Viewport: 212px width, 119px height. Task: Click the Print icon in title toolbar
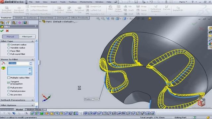143,2
